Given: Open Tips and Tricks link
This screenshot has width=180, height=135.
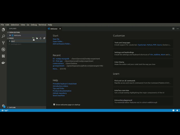Looking at the screenshot, I should 58,88.
